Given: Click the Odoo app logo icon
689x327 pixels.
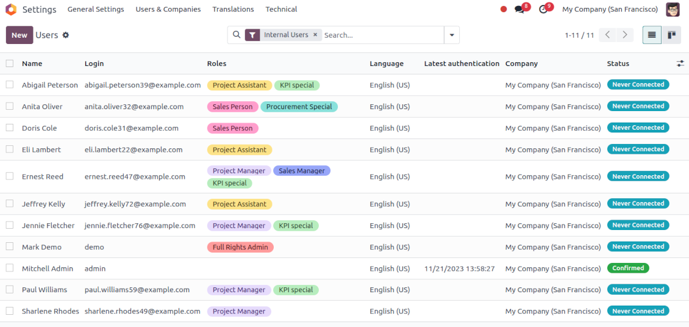Looking at the screenshot, I should point(11,9).
